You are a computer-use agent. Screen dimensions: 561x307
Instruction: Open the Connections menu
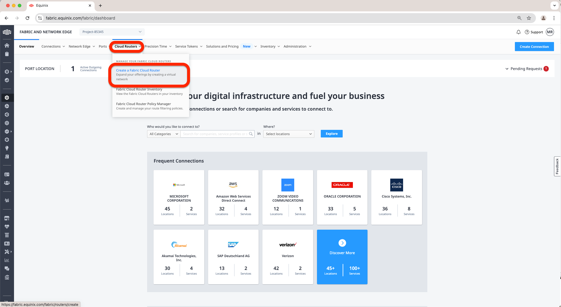53,46
